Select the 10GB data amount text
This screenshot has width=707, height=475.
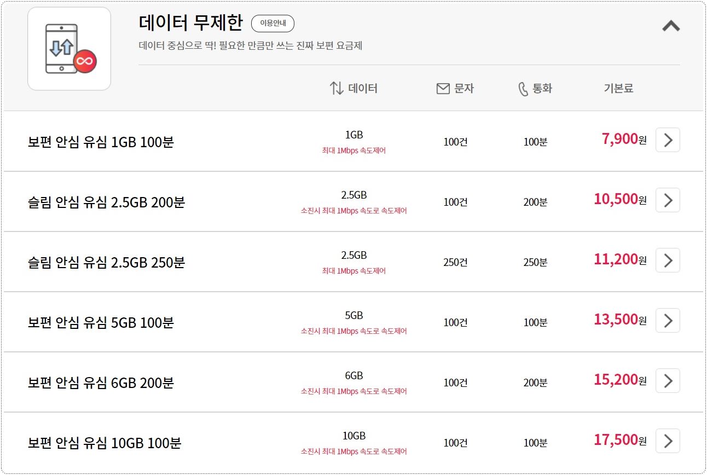(x=355, y=436)
